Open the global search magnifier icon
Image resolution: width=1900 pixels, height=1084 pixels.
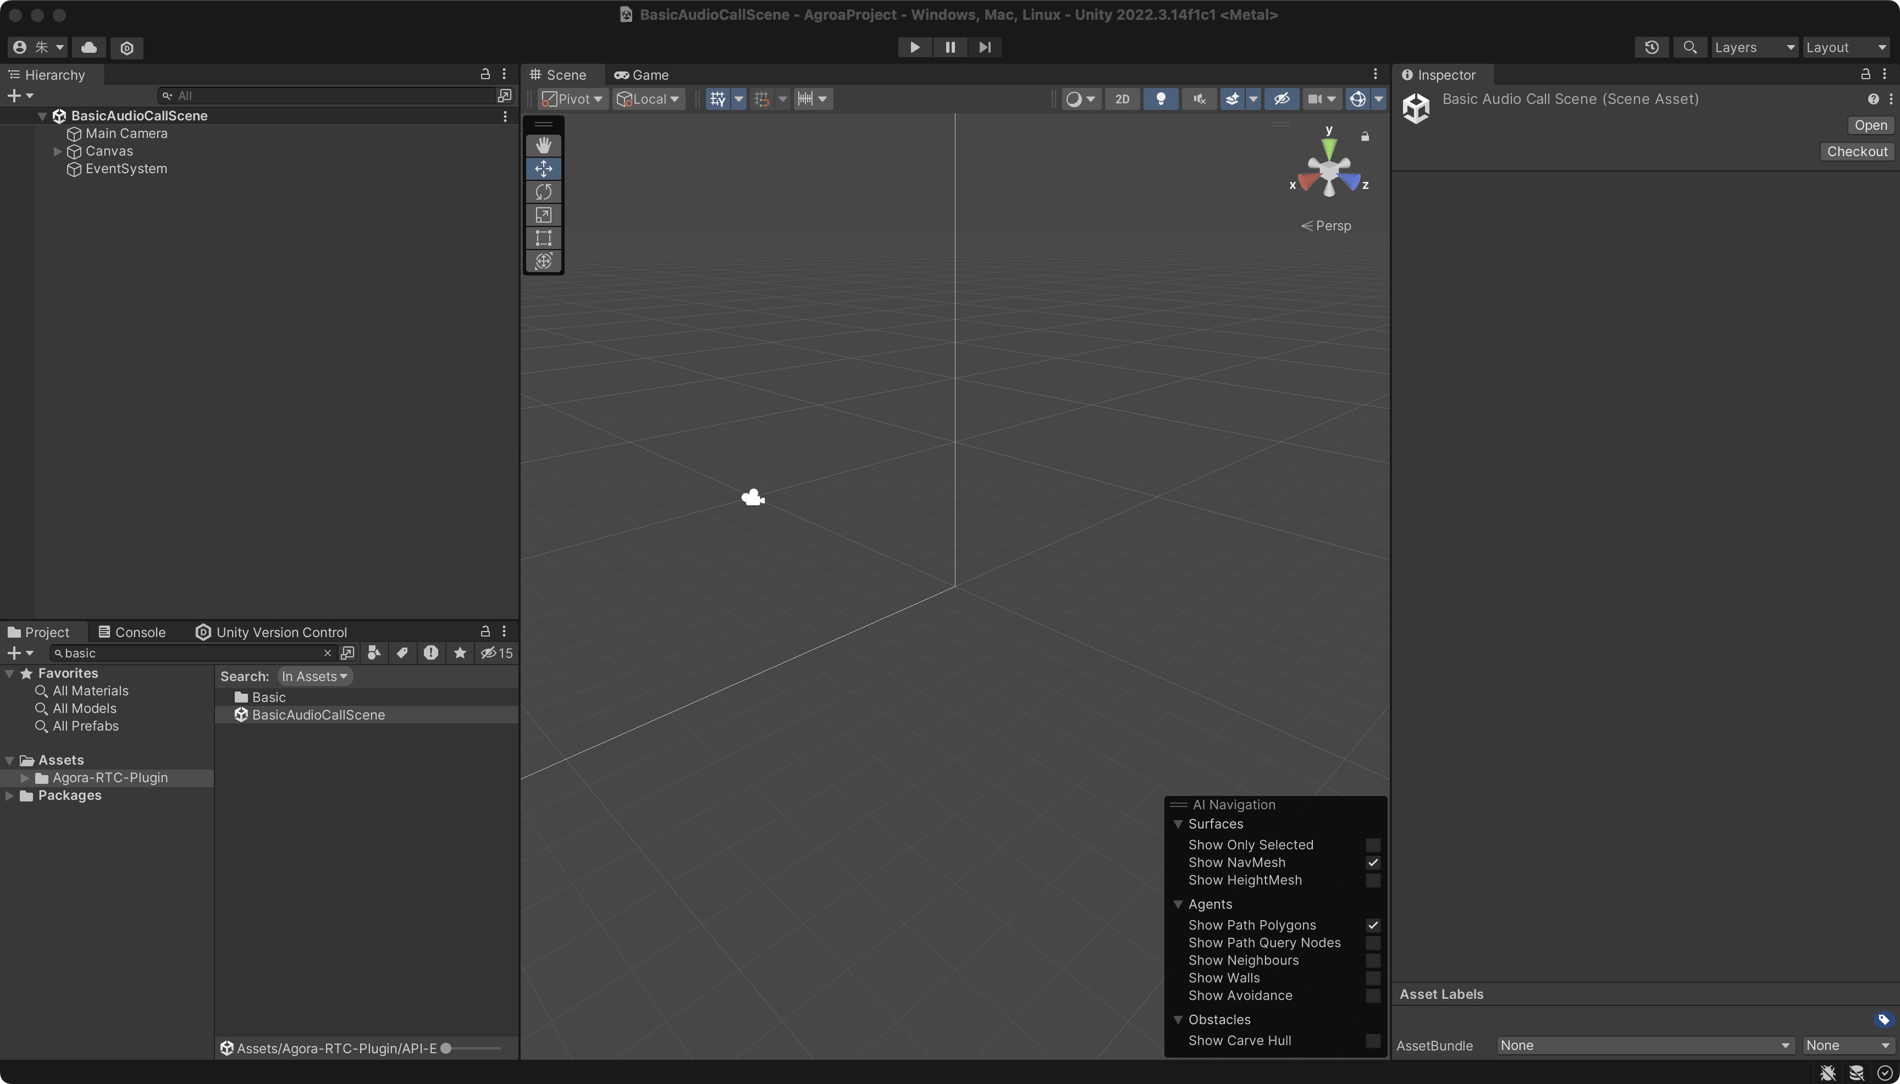point(1690,47)
